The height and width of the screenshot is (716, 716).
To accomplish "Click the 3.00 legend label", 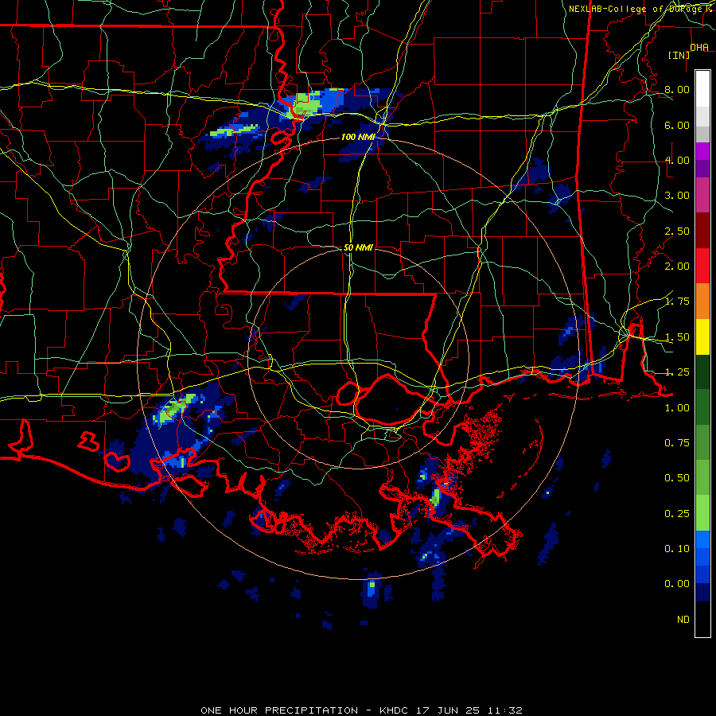I will coord(677,196).
